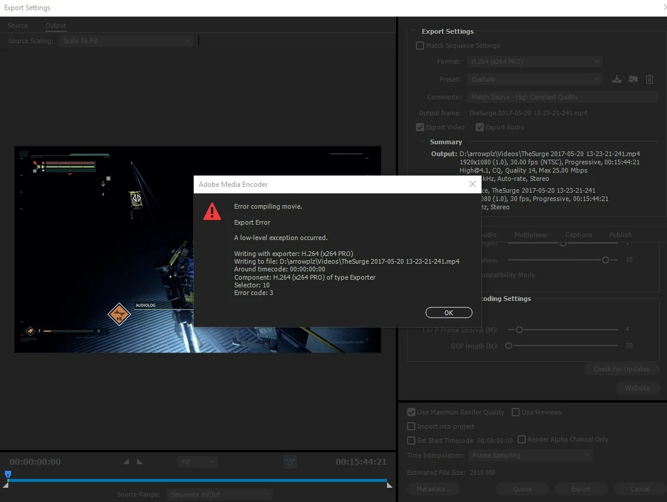Click the Comments input field

562,97
